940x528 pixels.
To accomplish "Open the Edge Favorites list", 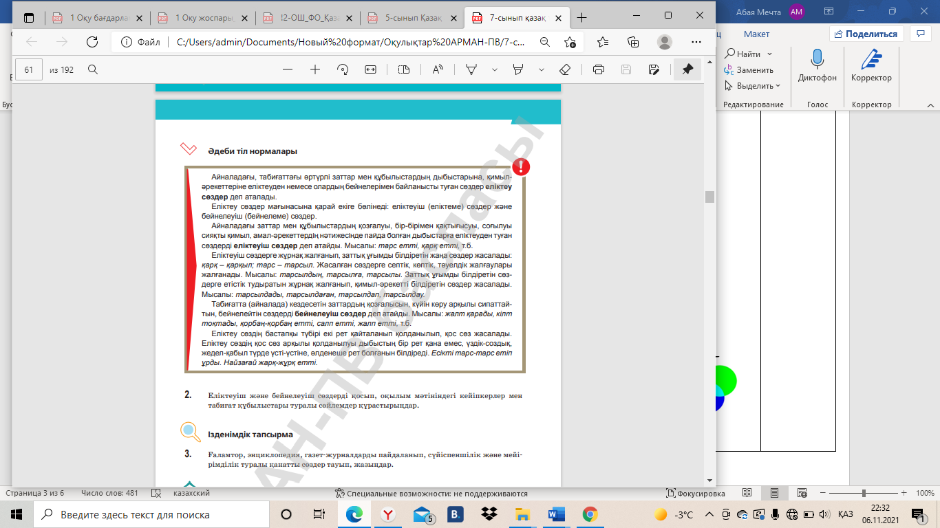I will (x=603, y=42).
